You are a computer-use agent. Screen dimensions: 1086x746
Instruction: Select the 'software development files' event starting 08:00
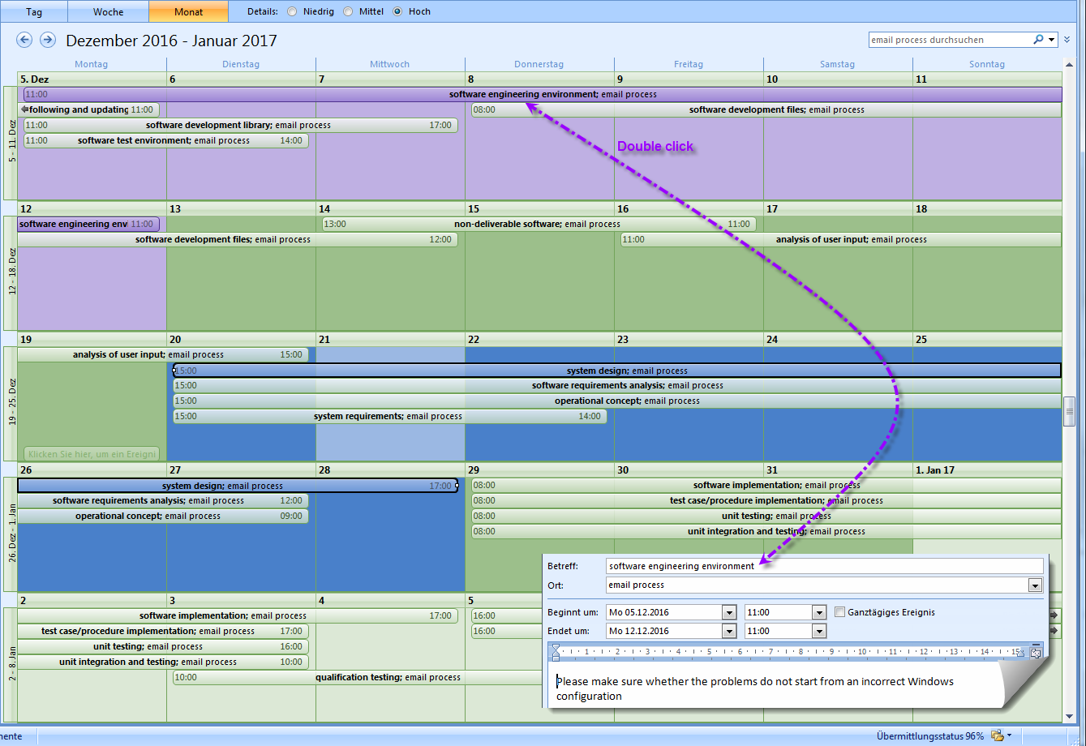click(x=766, y=109)
